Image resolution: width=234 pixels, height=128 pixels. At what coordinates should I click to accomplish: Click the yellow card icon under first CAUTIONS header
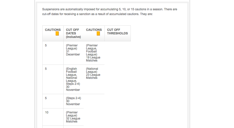click(x=57, y=33)
